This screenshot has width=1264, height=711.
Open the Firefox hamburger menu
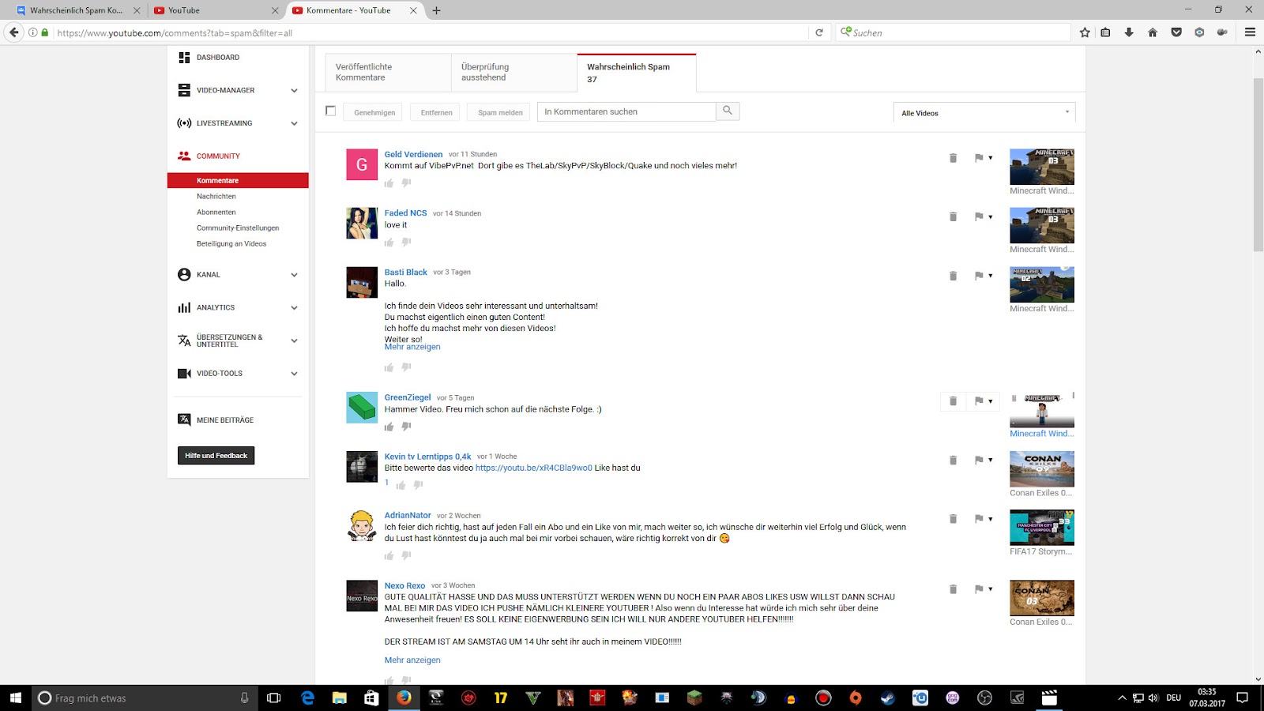(1250, 32)
